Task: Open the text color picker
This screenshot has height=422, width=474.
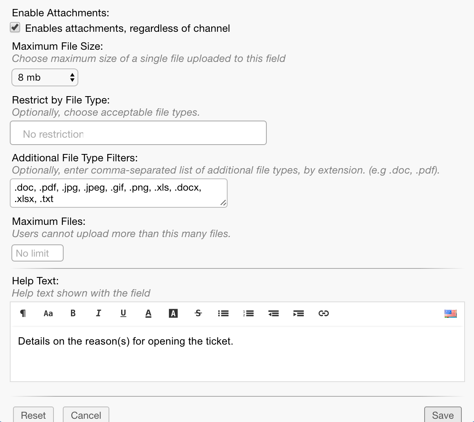Action: [x=148, y=313]
